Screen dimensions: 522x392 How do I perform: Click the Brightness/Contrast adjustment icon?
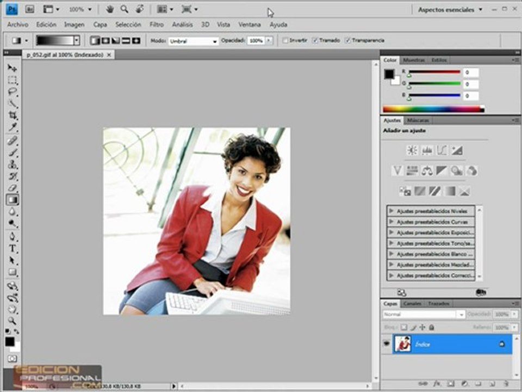click(412, 150)
